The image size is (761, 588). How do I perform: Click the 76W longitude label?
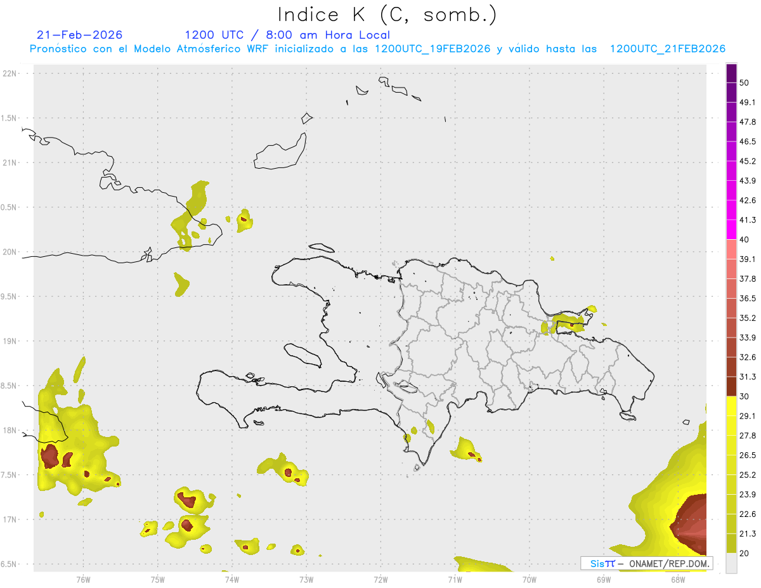tap(83, 579)
